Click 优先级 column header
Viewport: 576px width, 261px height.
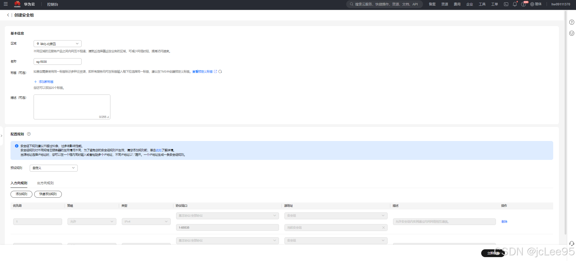point(17,206)
